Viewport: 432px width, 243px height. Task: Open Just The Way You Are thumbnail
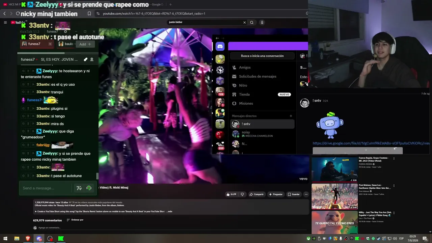[x=334, y=223]
